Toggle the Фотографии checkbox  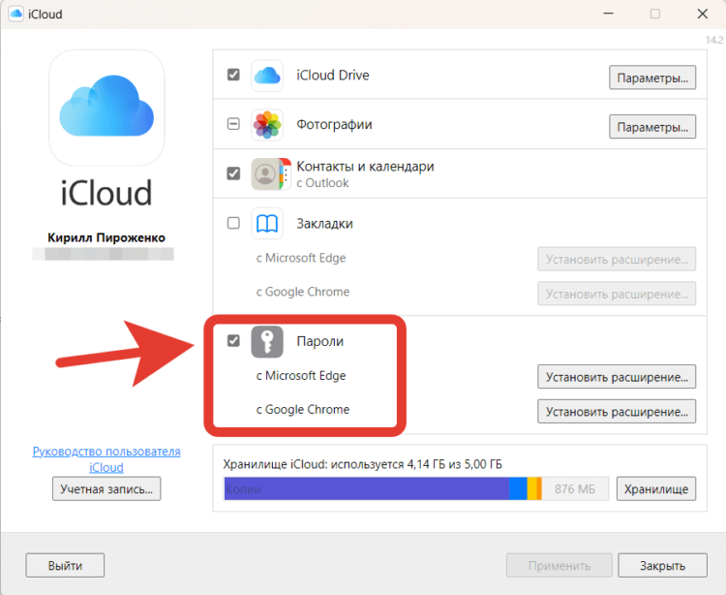coord(233,124)
